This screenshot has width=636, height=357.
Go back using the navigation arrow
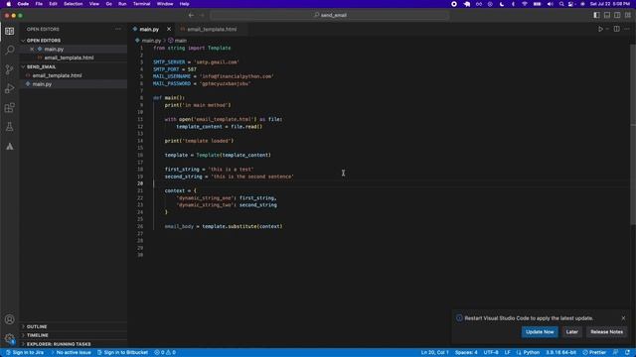click(191, 15)
